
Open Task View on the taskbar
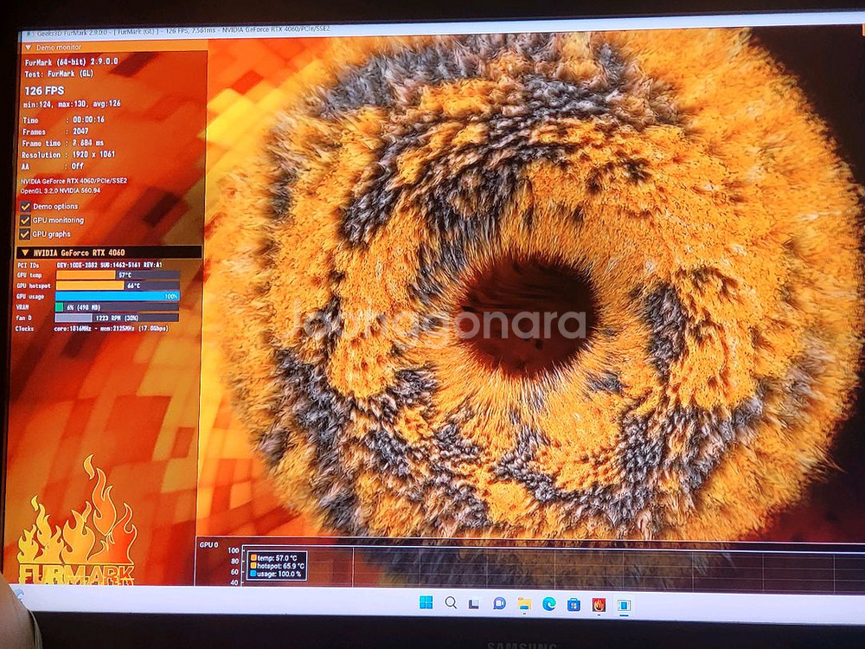(474, 604)
